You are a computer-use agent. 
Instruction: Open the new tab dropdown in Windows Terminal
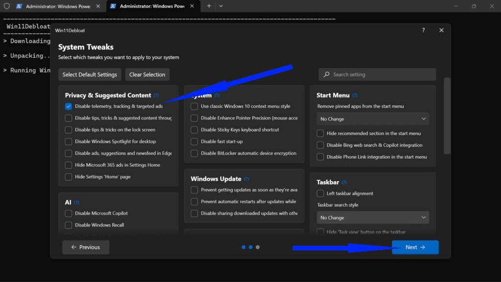[x=220, y=6]
